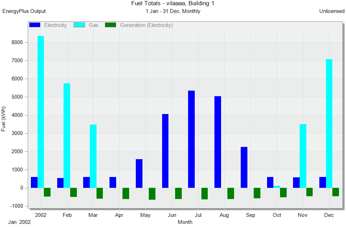This screenshot has width=346, height=227.
Task: Click the May Generation bar below zero
Action: pyautogui.click(x=152, y=194)
